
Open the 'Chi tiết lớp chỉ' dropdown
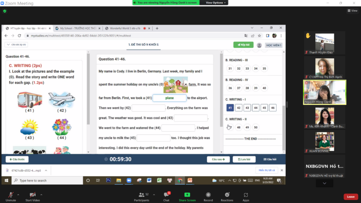pos(16,45)
